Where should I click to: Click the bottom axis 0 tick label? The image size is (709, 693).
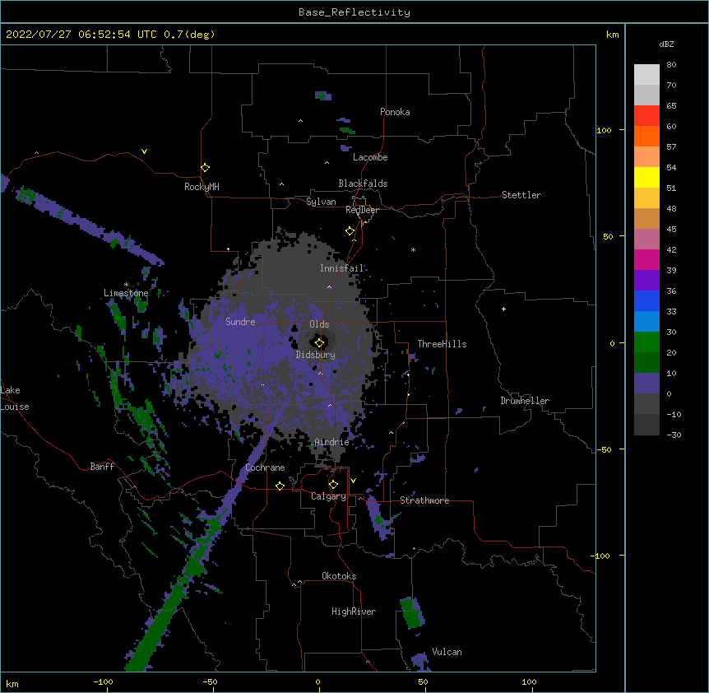tap(317, 681)
